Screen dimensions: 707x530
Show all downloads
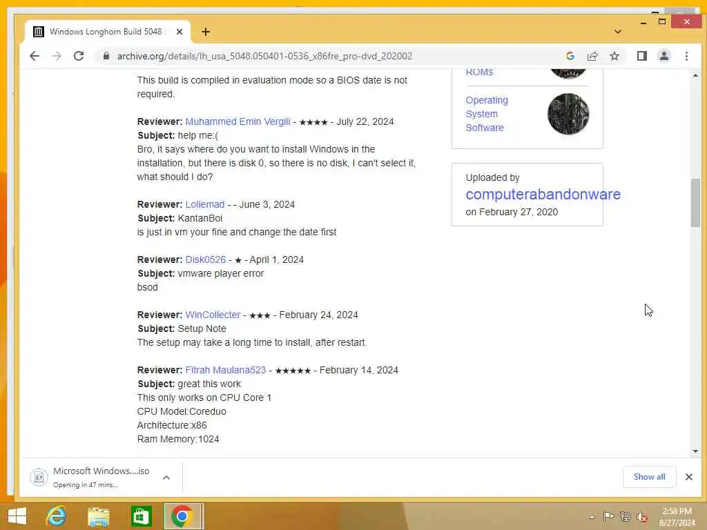click(649, 477)
